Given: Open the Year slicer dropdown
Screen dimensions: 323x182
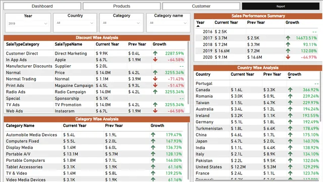Looking at the screenshot, I should tap(28, 24).
